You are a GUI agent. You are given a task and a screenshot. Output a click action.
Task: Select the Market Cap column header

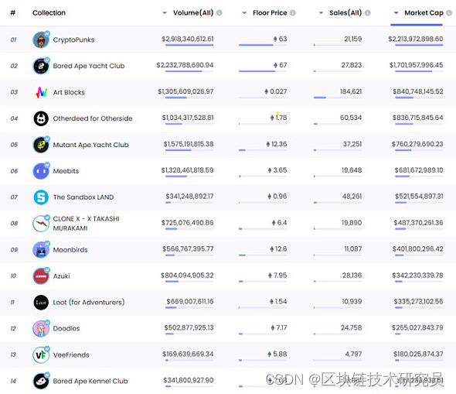[424, 13]
